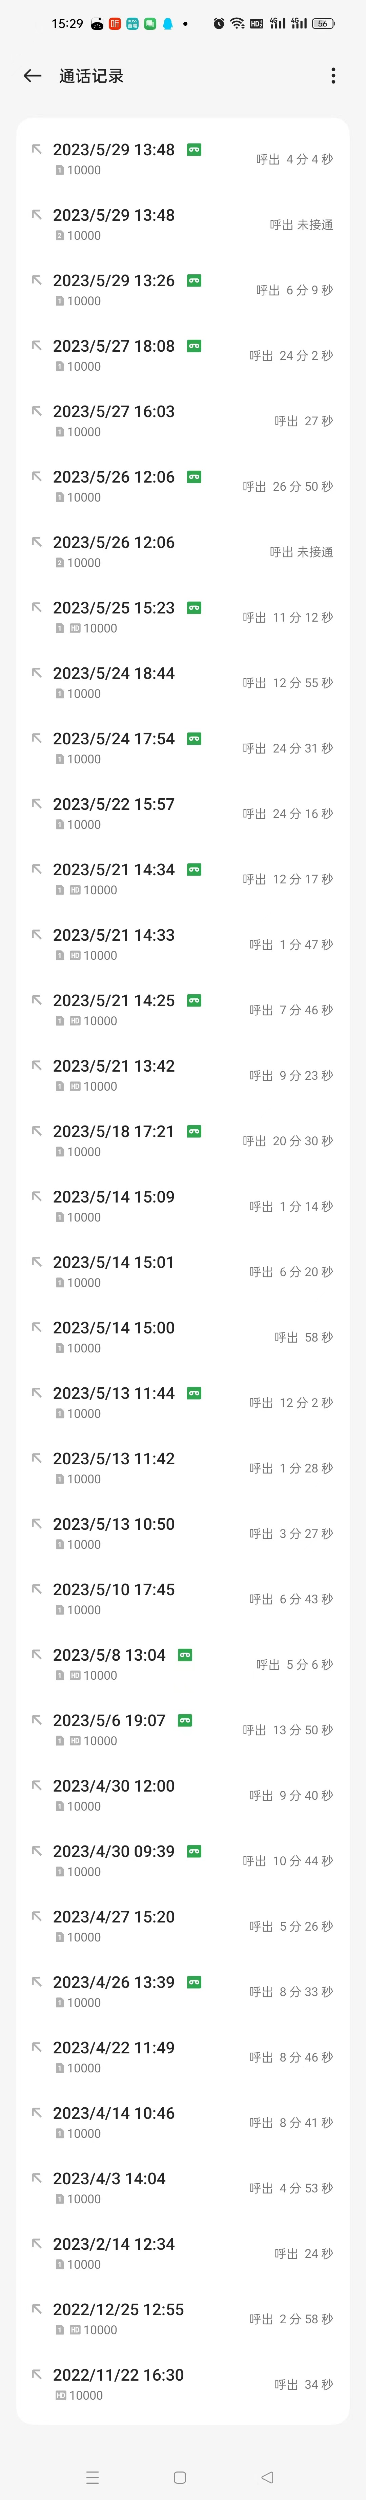Viewport: 366px width, 2500px height.
Task: Tap recording icon on 2023/5/25 15:23 call
Action: pos(194,607)
